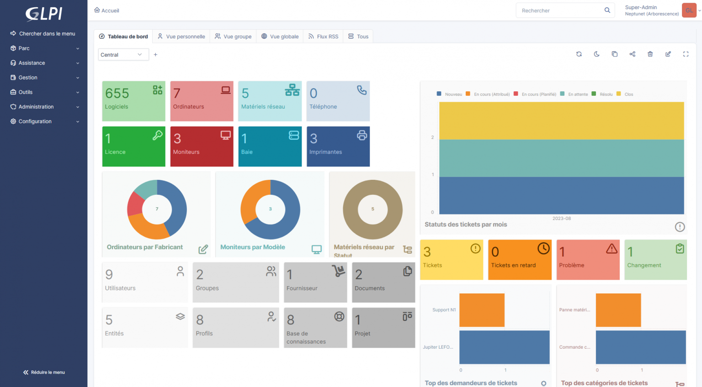The width and height of the screenshot is (702, 387).
Task: Toggle the Résolu legend entry
Action: (602, 94)
